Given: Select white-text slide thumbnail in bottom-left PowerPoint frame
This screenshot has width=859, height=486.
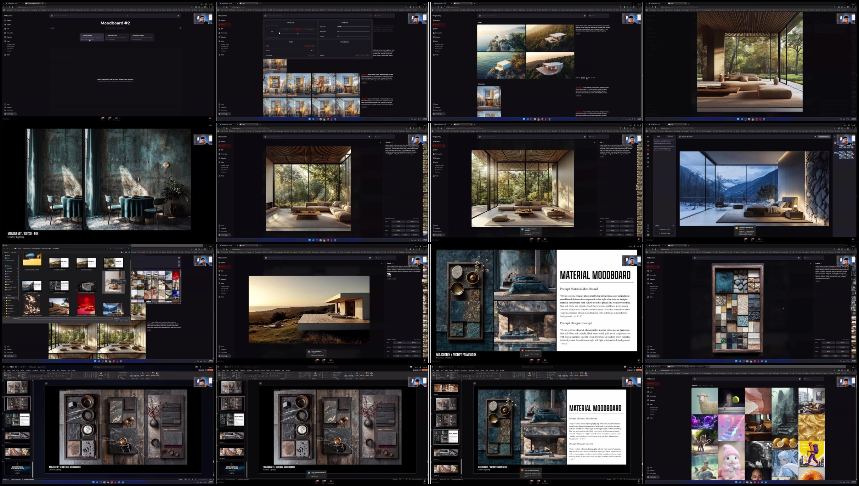Looking at the screenshot, I should (x=17, y=420).
